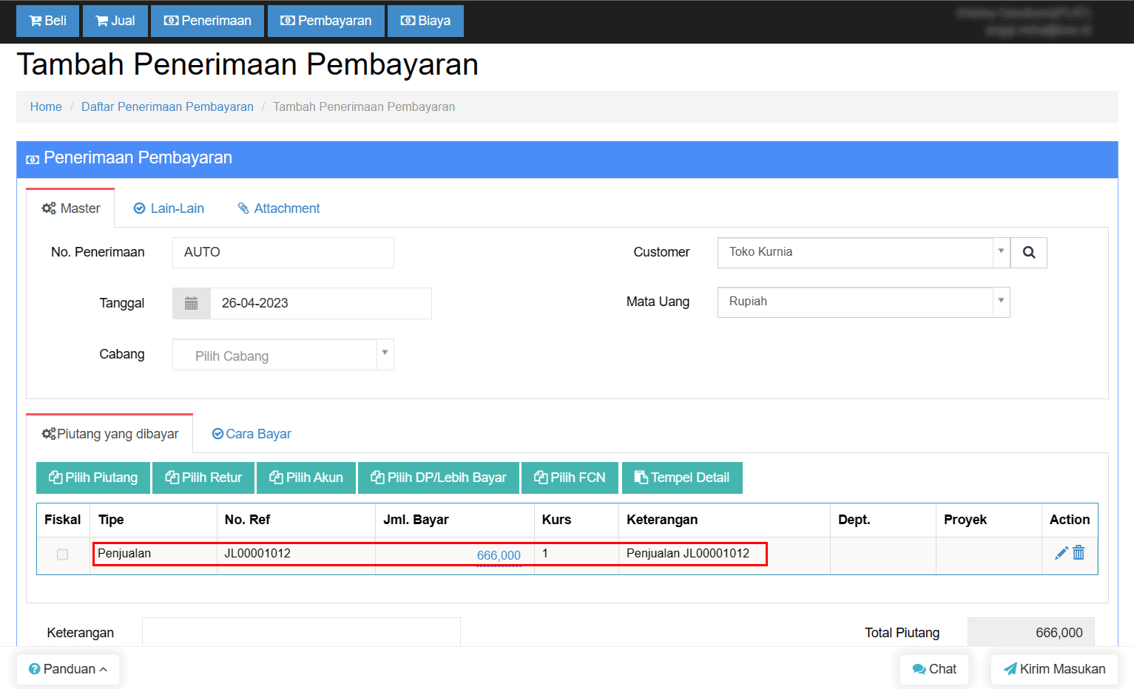Open the Beli purchase menu

click(48, 21)
